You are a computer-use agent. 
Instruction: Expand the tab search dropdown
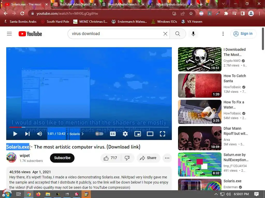tap(223, 4)
